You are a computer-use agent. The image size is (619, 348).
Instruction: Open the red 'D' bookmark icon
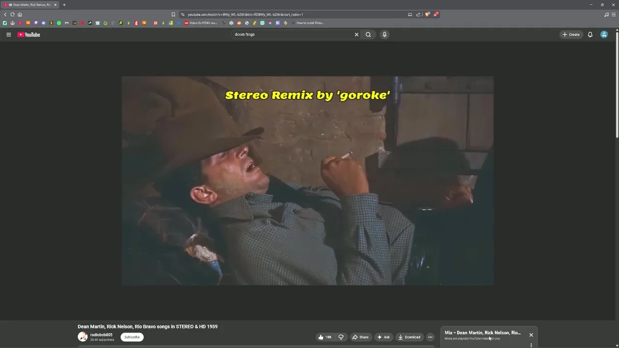point(155,23)
